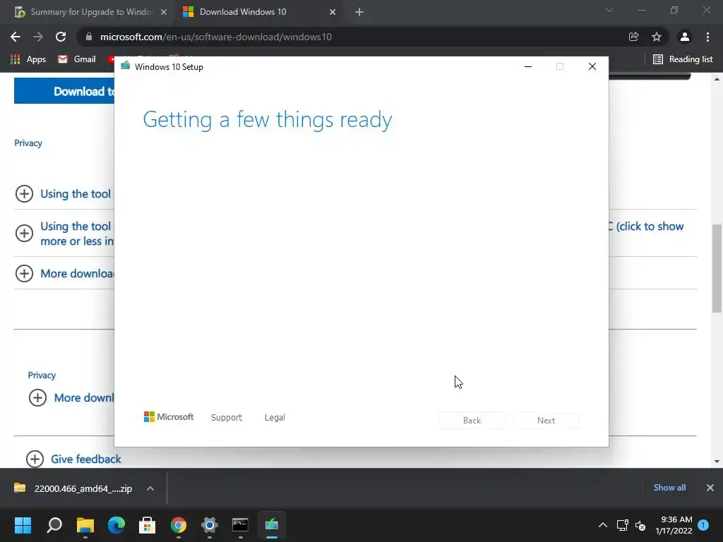Screen dimensions: 723x542
Task: Show all downloads
Action: 669,488
